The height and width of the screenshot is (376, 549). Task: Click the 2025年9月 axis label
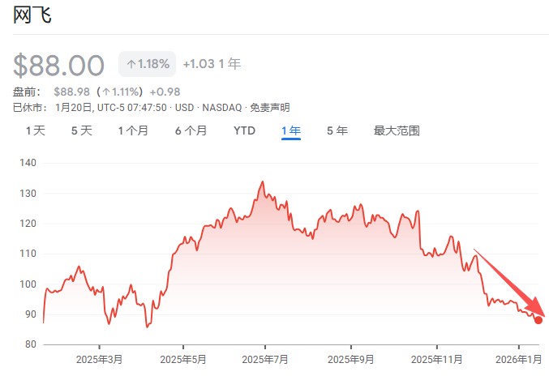(x=351, y=360)
